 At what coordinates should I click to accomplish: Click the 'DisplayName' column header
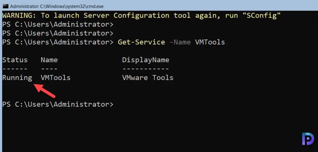point(146,60)
